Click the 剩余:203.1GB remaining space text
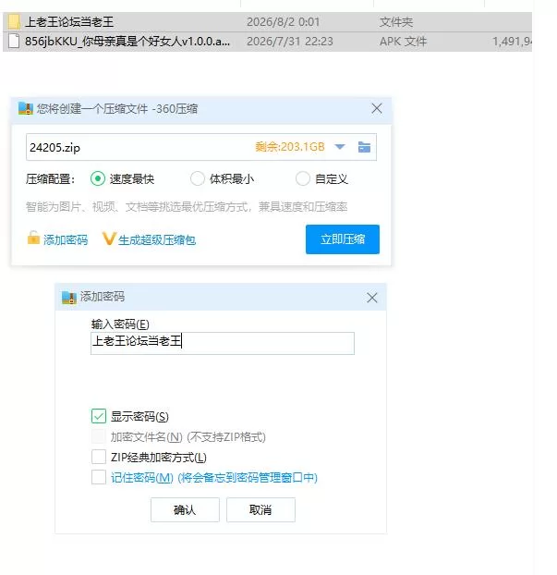 coord(290,147)
